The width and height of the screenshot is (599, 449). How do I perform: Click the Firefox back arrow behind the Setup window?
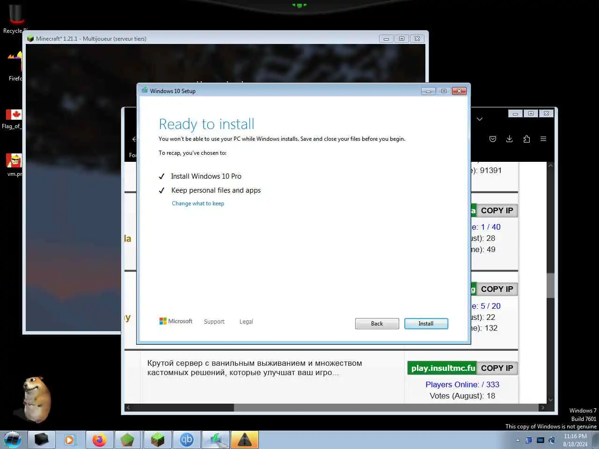coord(134,139)
